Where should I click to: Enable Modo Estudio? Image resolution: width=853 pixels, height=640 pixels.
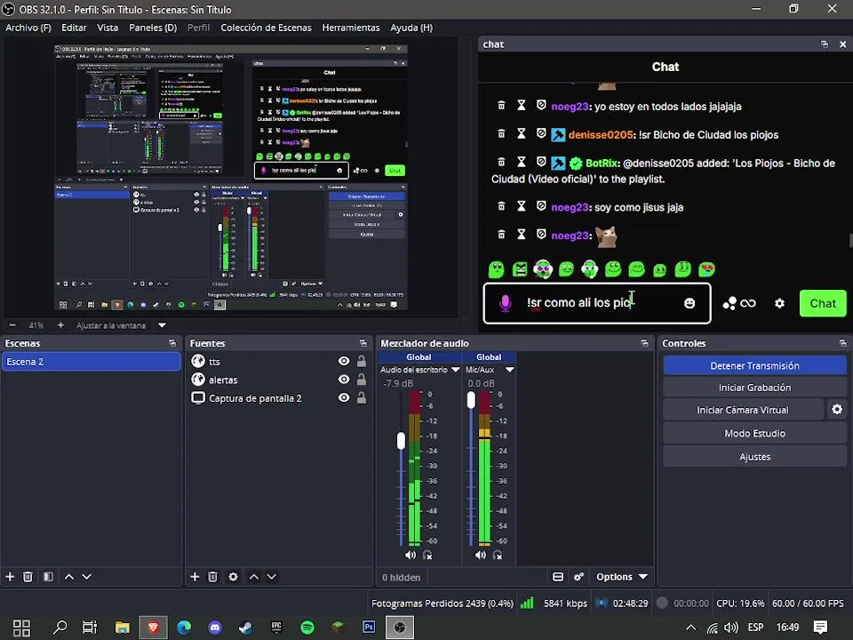(754, 433)
